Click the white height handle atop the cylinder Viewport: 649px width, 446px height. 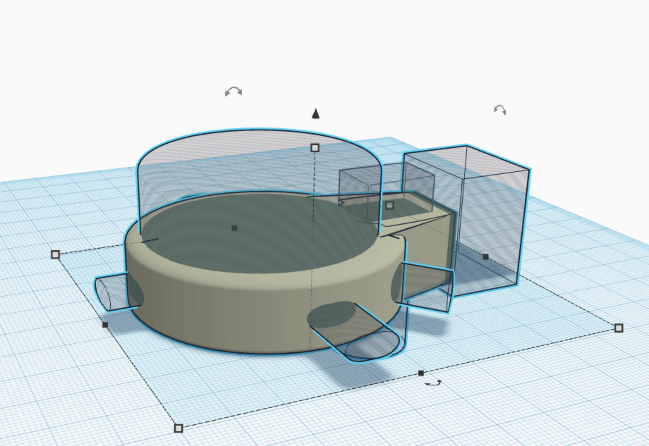coord(315,148)
